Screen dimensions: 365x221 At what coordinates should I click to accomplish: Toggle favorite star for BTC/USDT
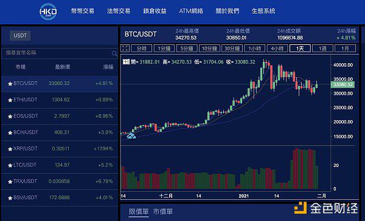click(x=10, y=84)
